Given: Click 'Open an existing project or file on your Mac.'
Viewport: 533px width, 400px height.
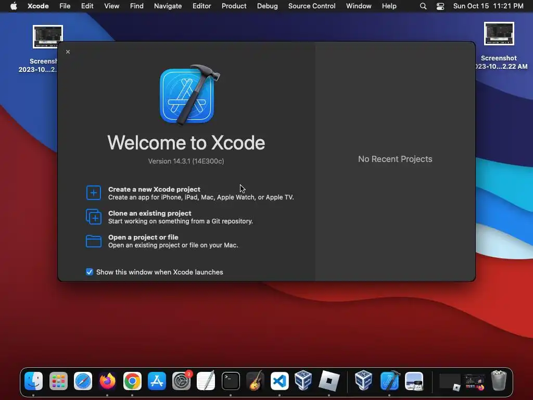Looking at the screenshot, I should click(x=173, y=245).
